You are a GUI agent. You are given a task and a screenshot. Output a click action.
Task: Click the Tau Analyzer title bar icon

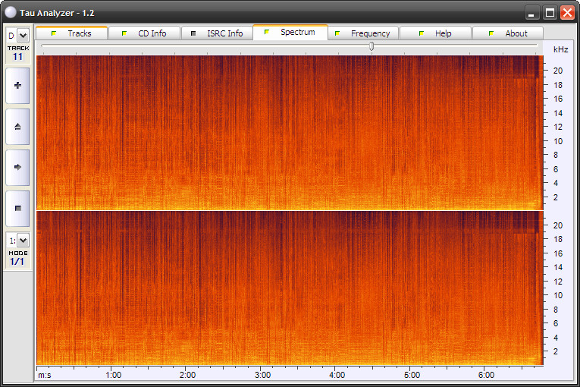pyautogui.click(x=10, y=13)
